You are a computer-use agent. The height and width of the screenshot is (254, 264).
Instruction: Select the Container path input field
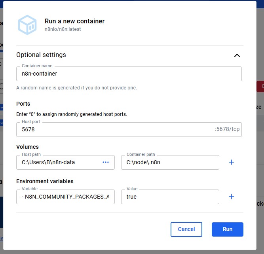pyautogui.click(x=170, y=162)
